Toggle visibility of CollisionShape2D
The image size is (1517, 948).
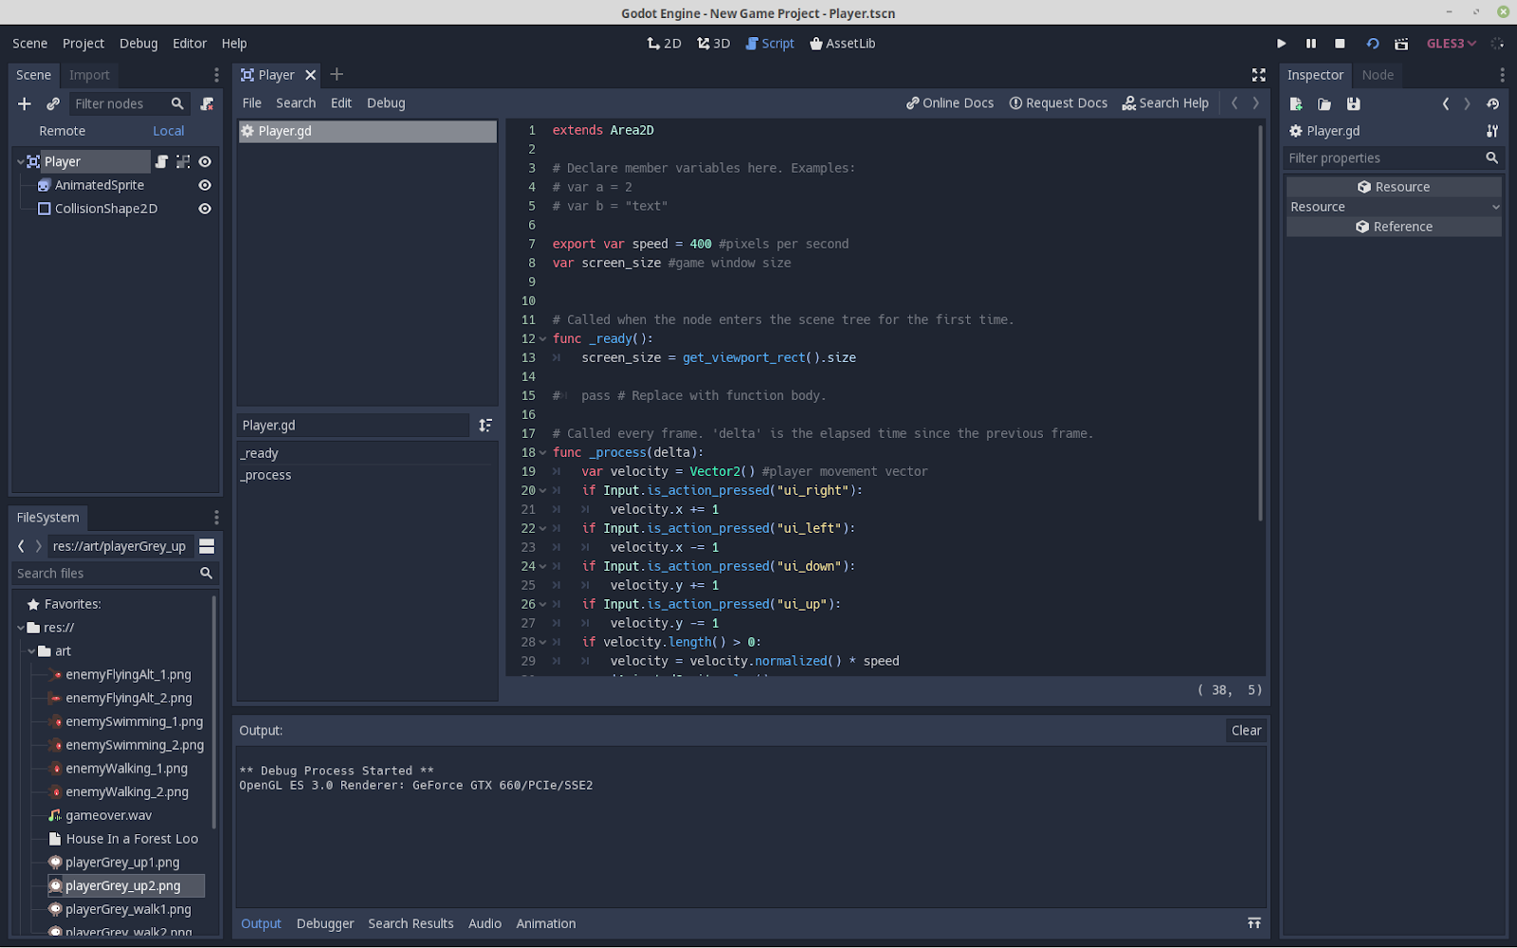coord(205,209)
